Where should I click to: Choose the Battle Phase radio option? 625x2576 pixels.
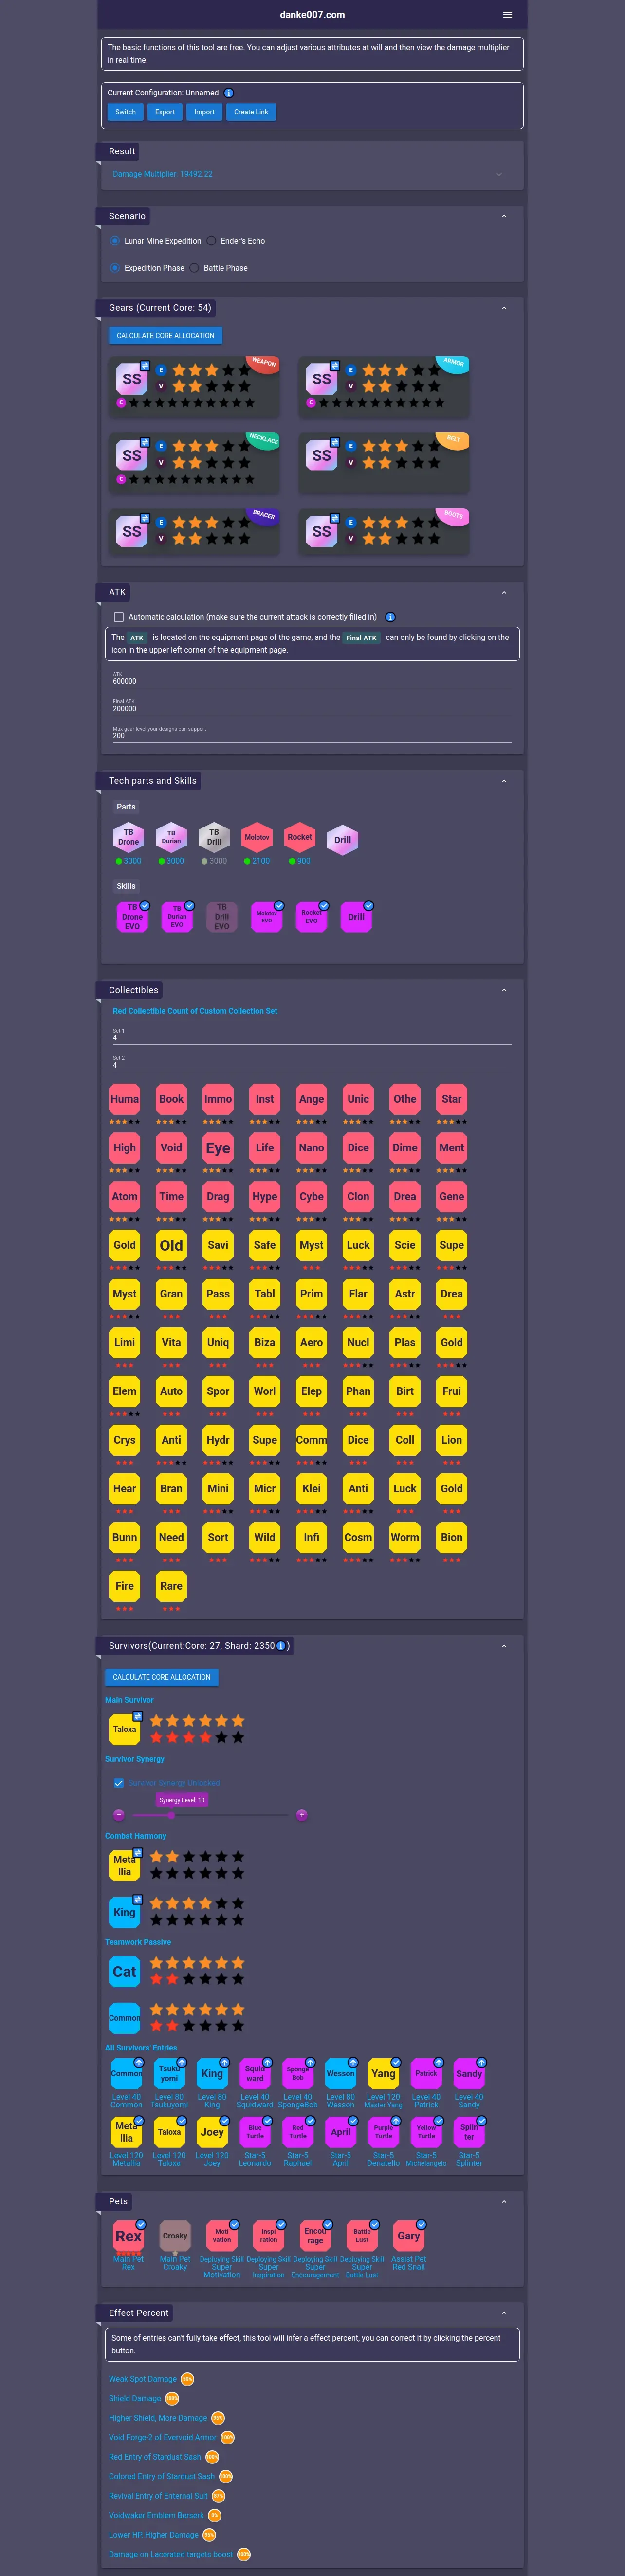coord(194,268)
